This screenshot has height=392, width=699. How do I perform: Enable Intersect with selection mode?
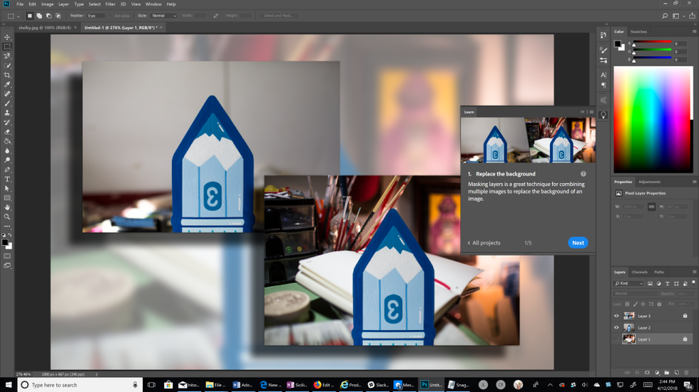pyautogui.click(x=58, y=16)
